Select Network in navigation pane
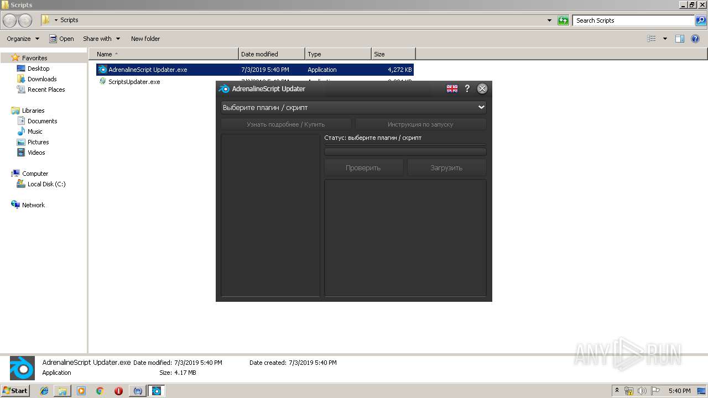The height and width of the screenshot is (398, 708). coord(33,205)
